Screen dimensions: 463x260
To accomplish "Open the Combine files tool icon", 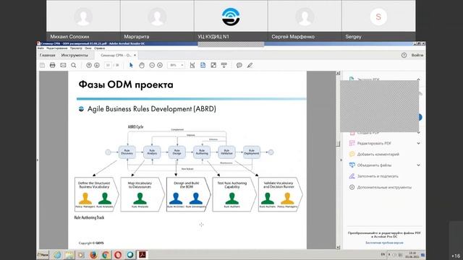I will point(352,165).
